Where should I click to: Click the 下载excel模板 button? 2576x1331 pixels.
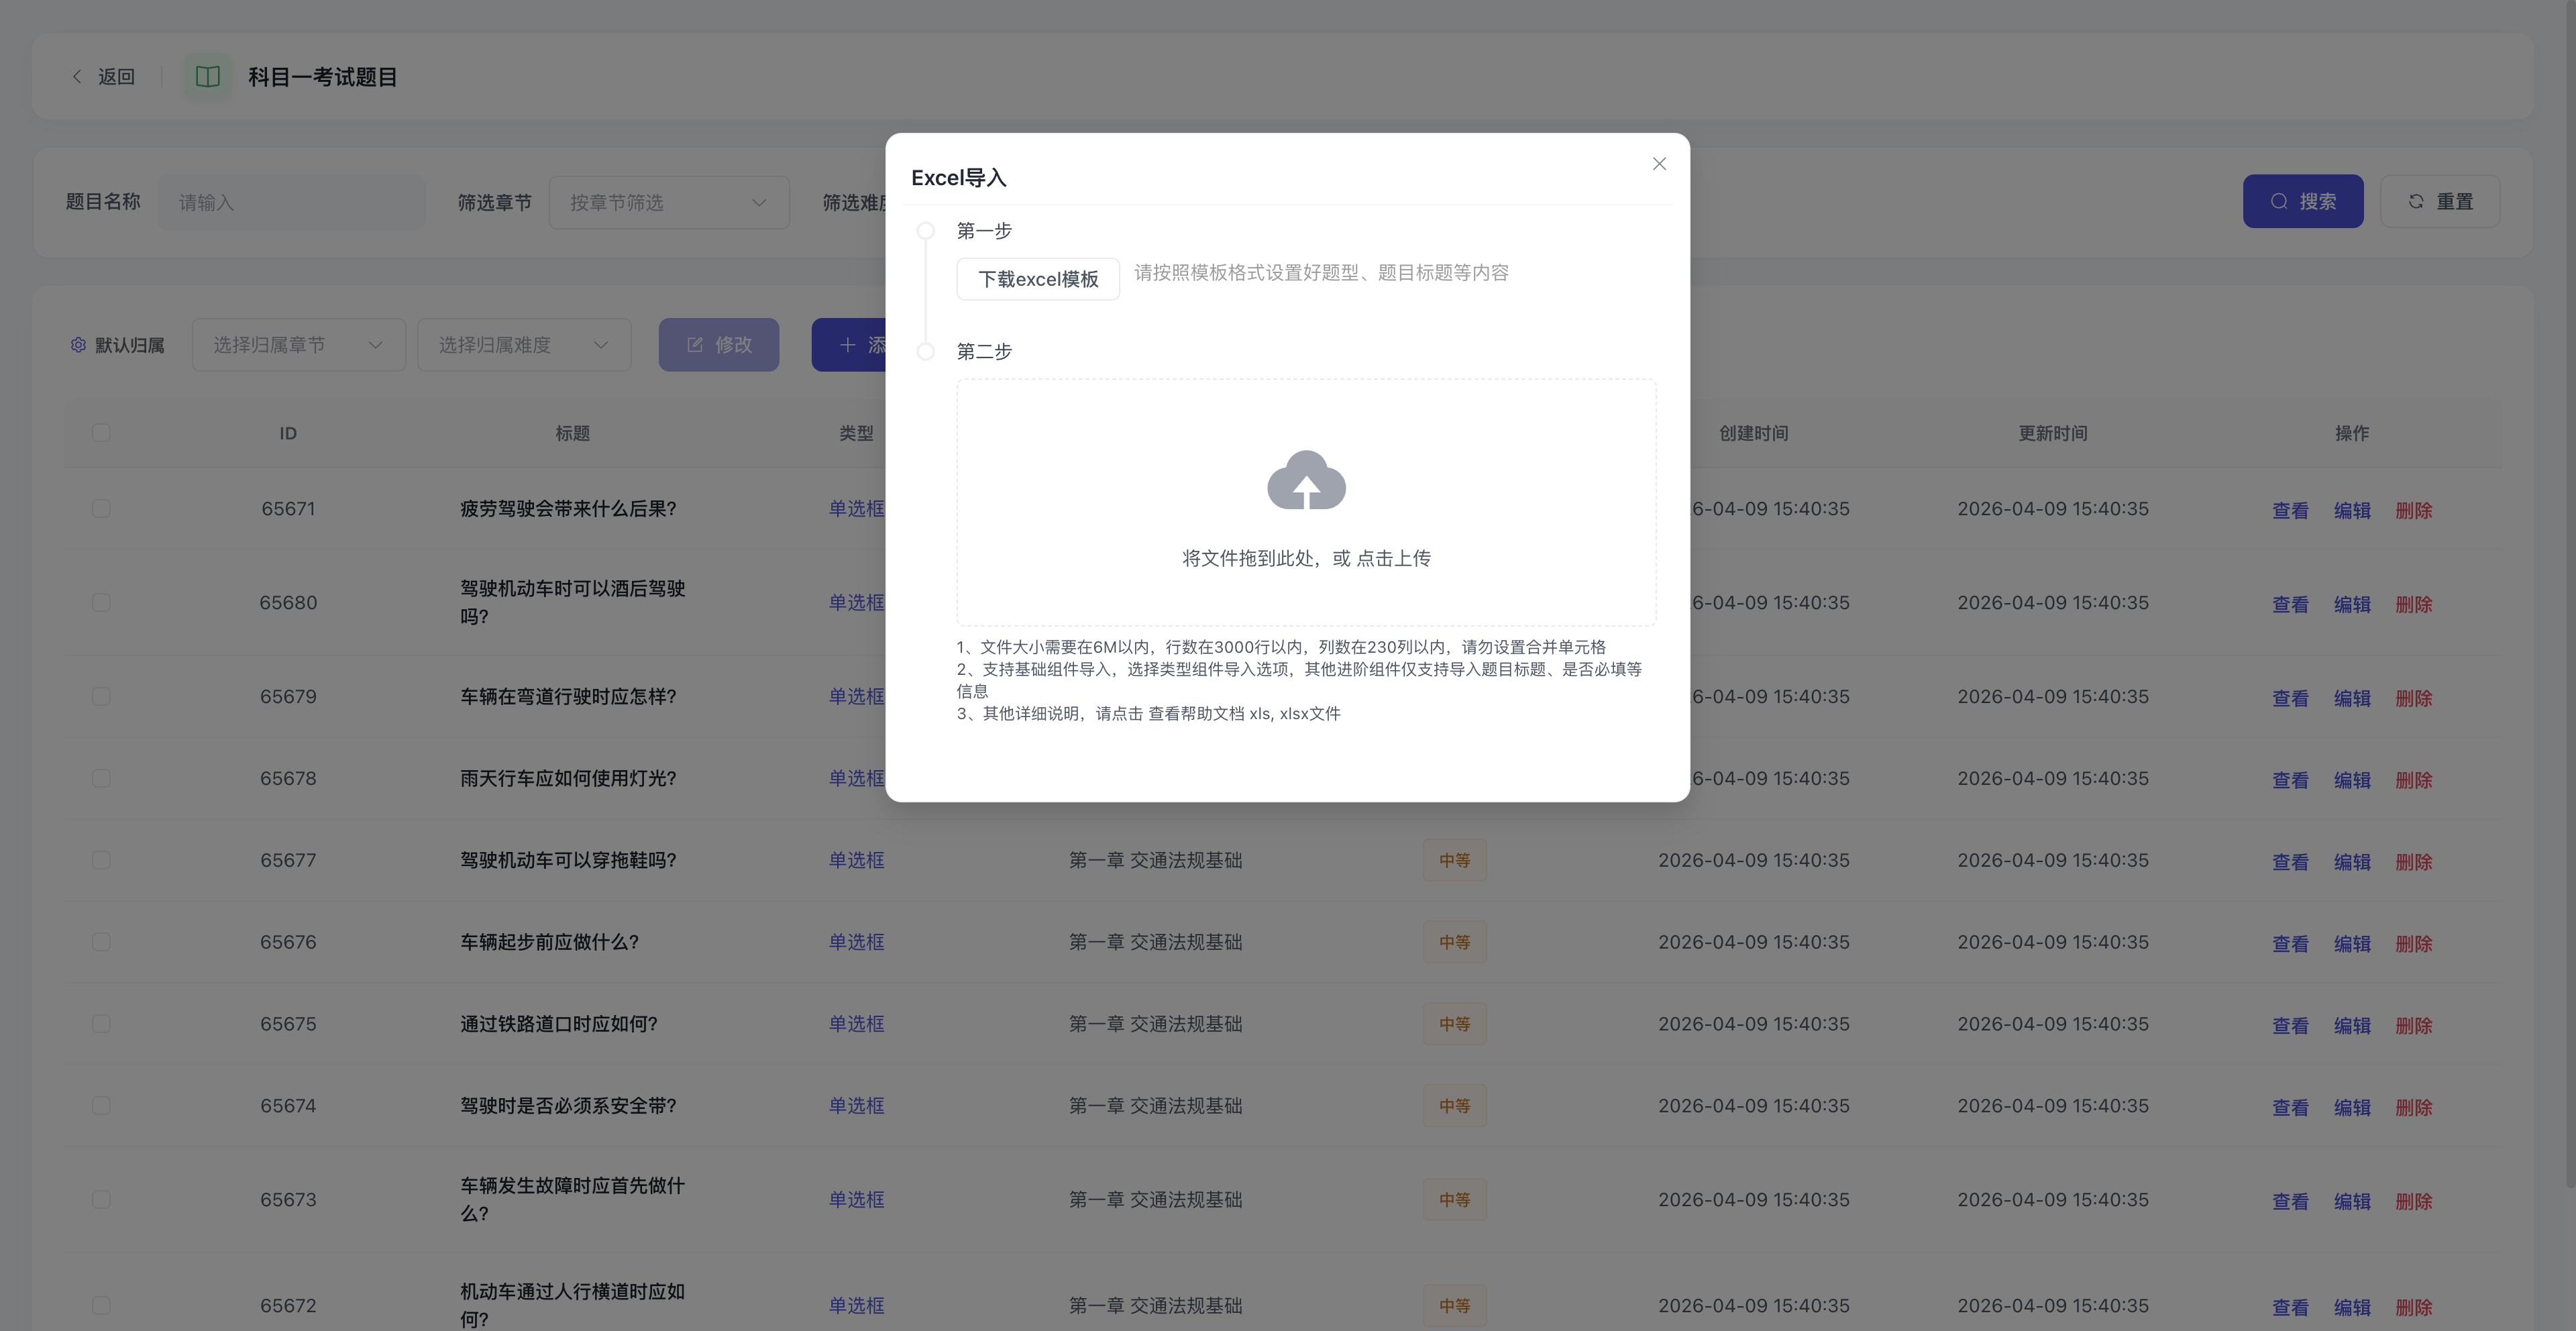pyautogui.click(x=1038, y=279)
